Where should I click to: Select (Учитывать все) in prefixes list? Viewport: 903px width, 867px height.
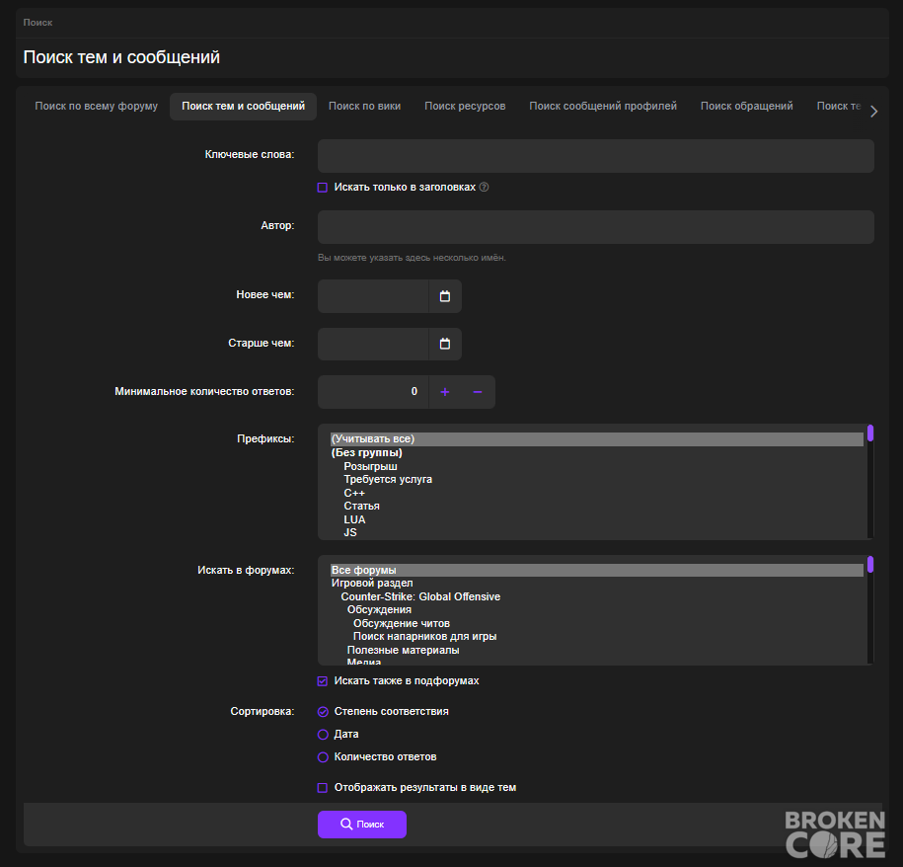tap(597, 439)
